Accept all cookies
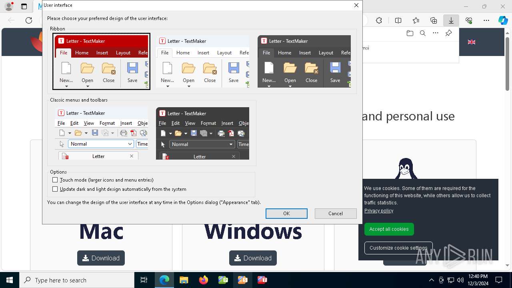Viewport: 512px width, 288px height. tap(389, 229)
